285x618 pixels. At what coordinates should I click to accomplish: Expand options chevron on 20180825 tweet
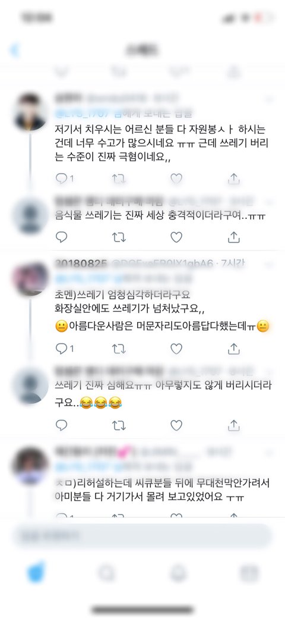(270, 263)
